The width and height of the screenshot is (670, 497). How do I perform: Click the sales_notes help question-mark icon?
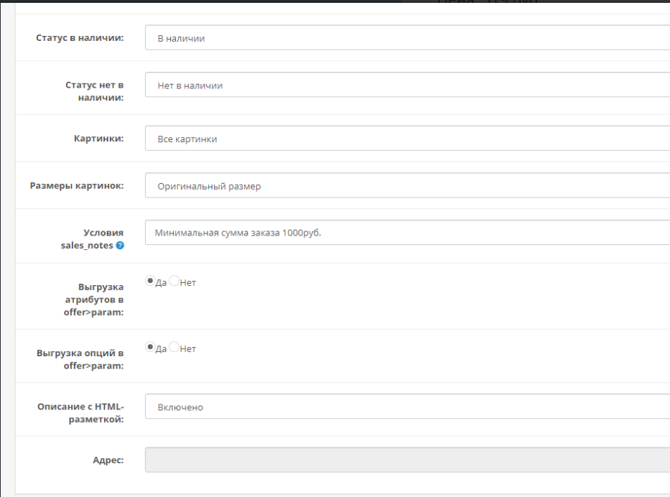118,246
